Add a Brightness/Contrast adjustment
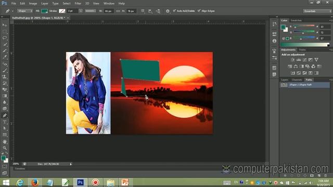 coord(292,60)
